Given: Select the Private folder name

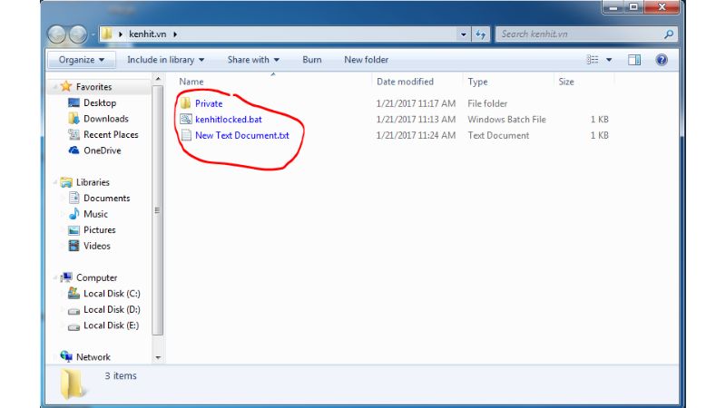Looking at the screenshot, I should click(x=209, y=103).
